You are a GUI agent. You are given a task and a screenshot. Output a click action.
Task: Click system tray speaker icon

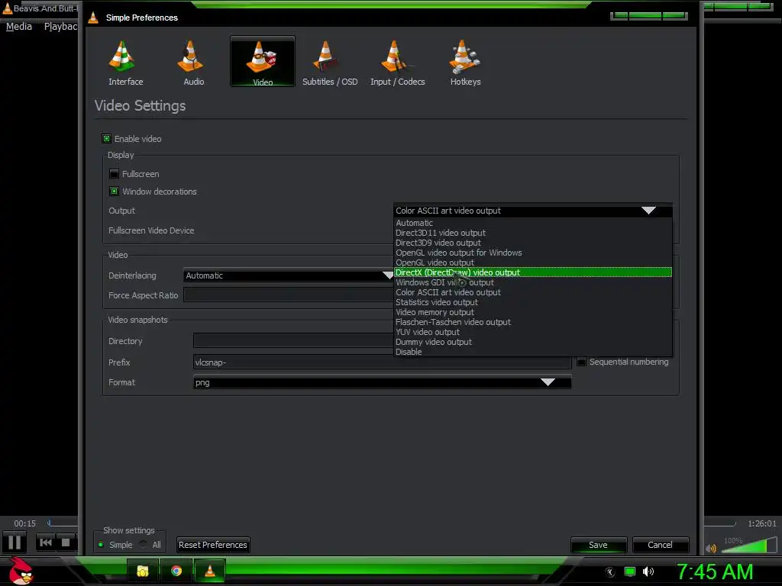coord(648,572)
